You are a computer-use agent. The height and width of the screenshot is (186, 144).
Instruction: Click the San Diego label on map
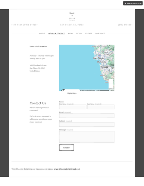(98, 58)
